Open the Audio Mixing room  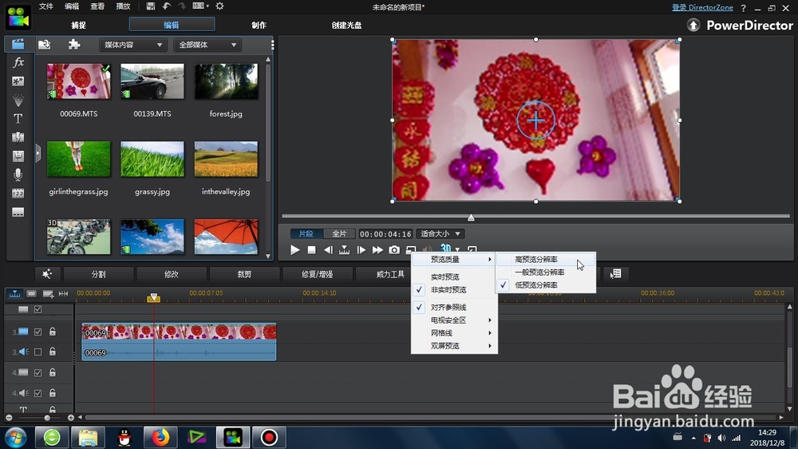point(18,156)
